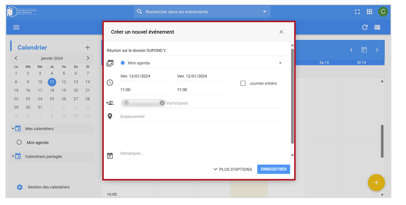Click the Emplacement input field
Image resolution: width=406 pixels, height=205 pixels.
tap(202, 116)
